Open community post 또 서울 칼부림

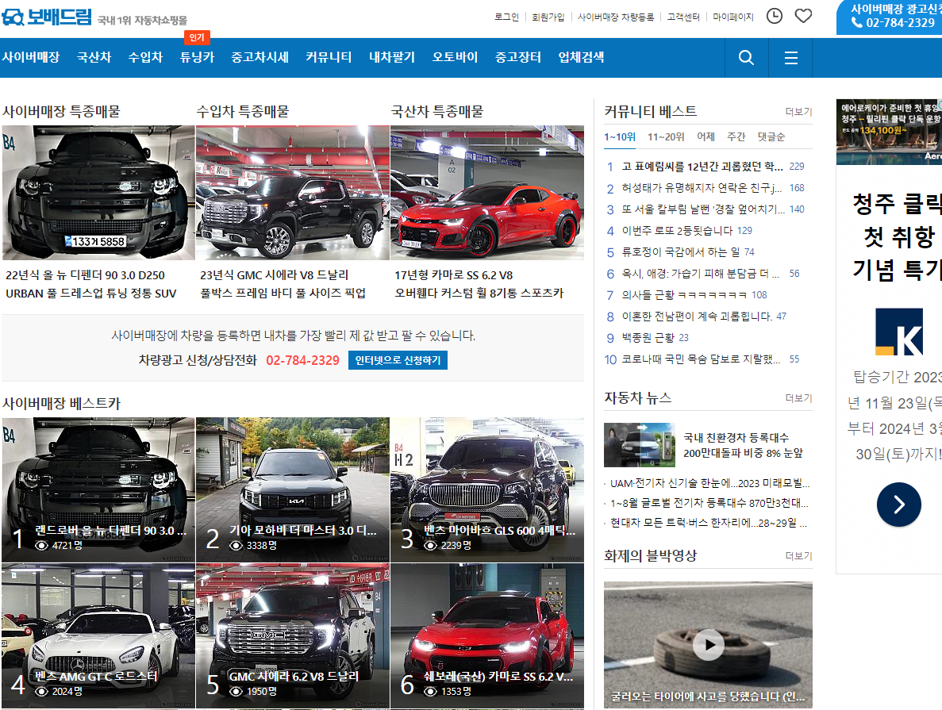(x=703, y=209)
